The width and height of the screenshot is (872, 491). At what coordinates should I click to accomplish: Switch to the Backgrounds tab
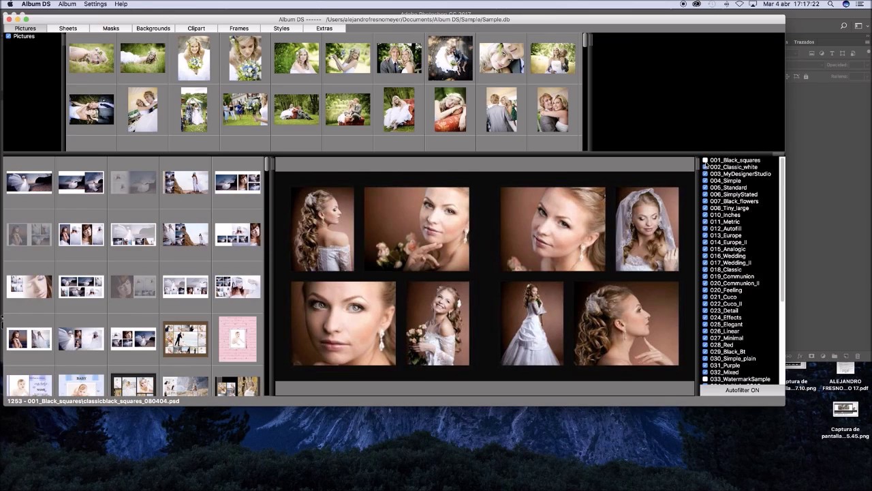point(153,29)
